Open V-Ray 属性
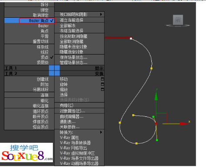The image size is (206, 167). (79, 138)
